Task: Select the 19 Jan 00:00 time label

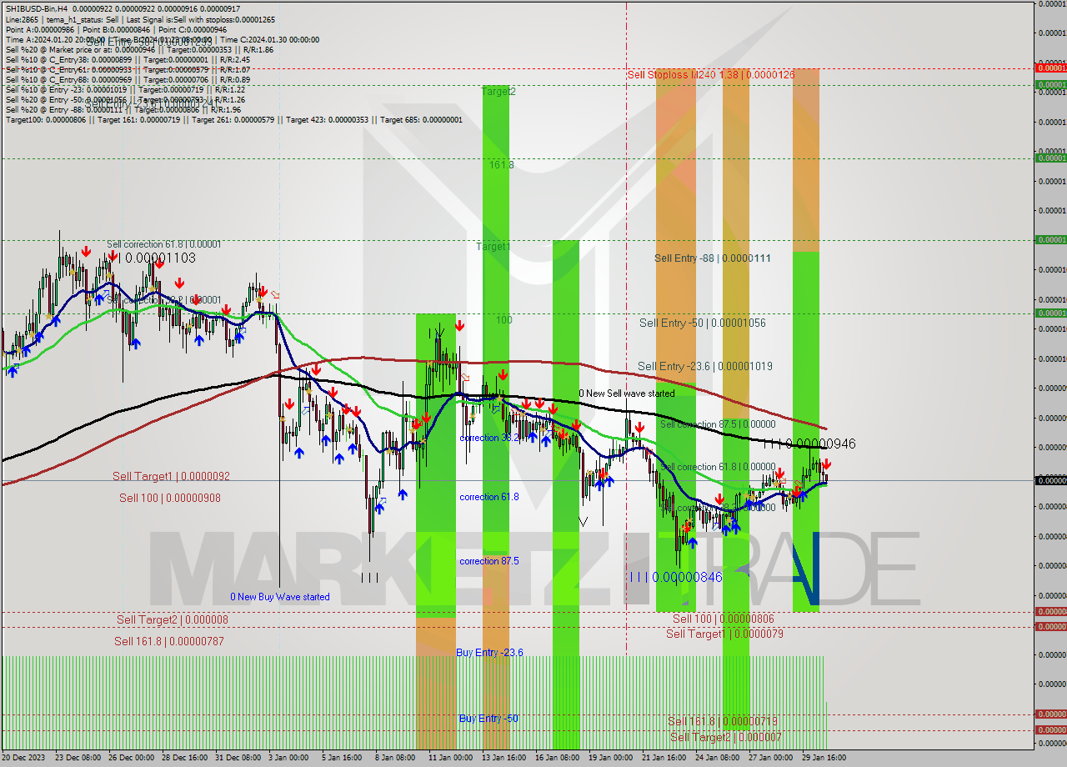Action: click(x=610, y=758)
